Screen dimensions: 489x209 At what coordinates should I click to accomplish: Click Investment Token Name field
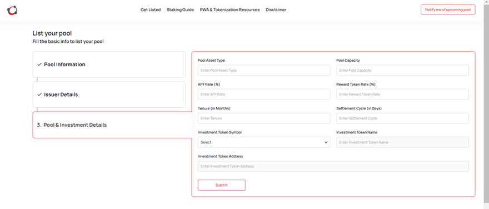(402, 142)
